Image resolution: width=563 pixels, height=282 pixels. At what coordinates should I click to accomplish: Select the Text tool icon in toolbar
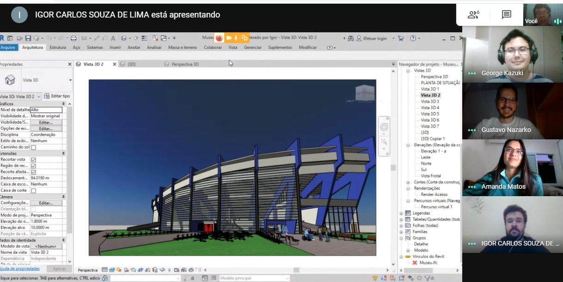click(113, 38)
